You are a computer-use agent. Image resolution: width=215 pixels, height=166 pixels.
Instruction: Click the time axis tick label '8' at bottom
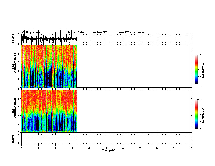[x=157, y=148]
